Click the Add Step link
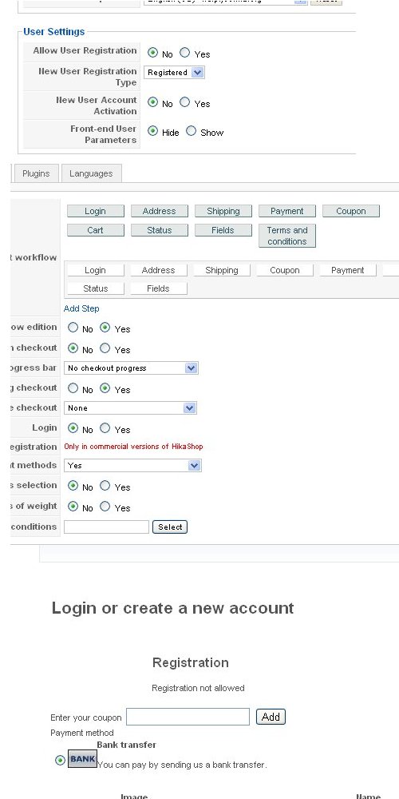The image size is (399, 799). click(x=81, y=308)
